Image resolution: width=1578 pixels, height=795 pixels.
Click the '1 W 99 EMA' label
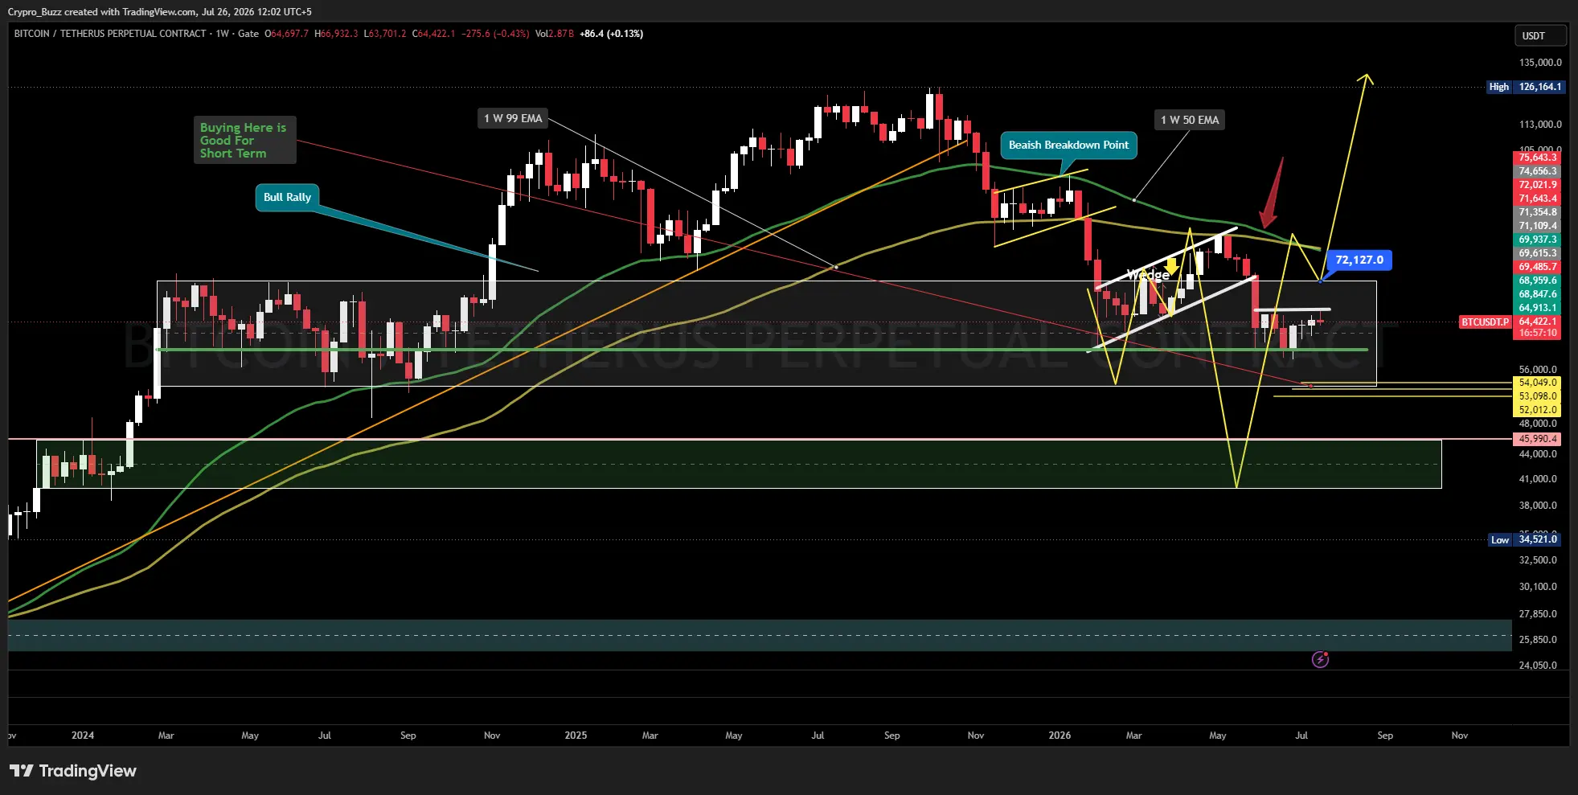click(513, 118)
